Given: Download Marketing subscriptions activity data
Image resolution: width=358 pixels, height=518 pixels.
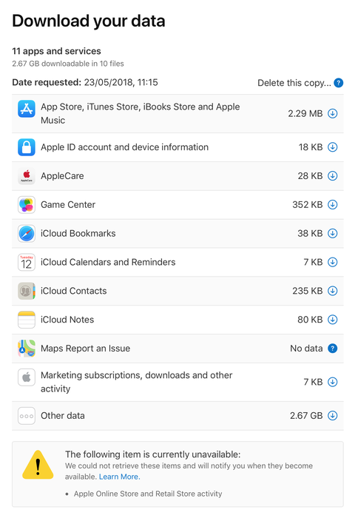Looking at the screenshot, I should tap(332, 382).
